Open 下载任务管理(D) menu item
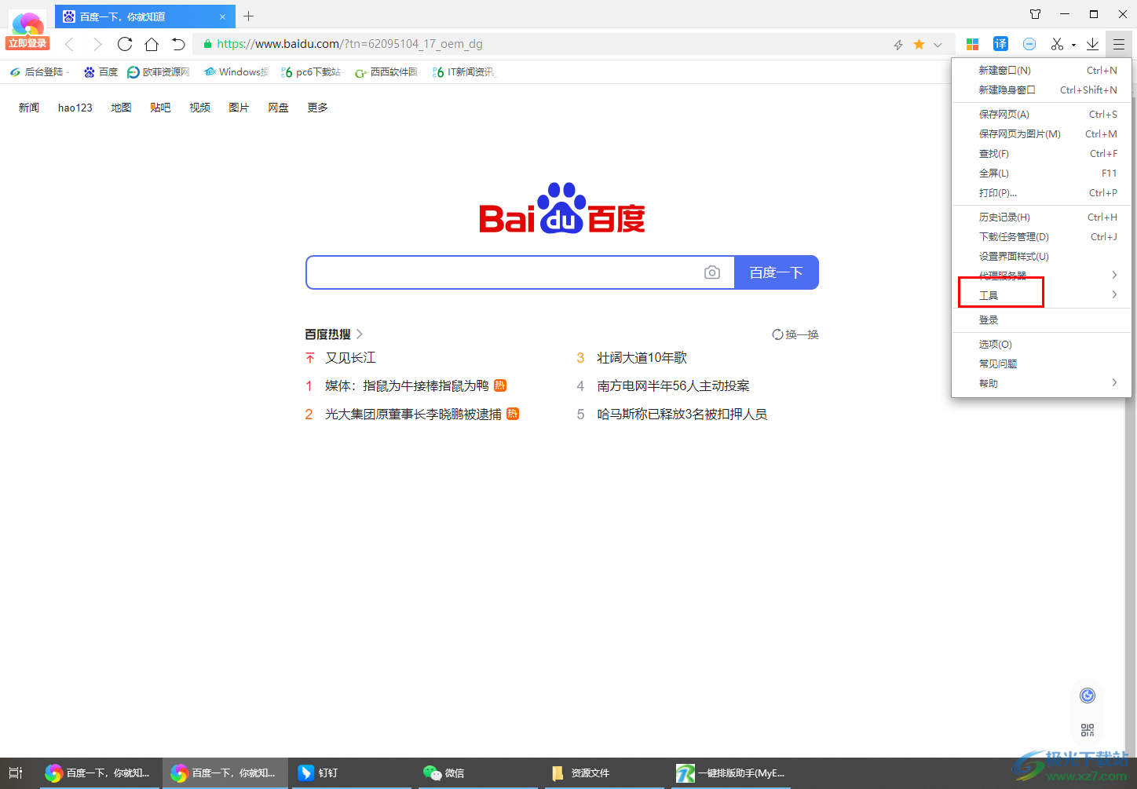Viewport: 1137px width, 789px height. click(x=1042, y=237)
